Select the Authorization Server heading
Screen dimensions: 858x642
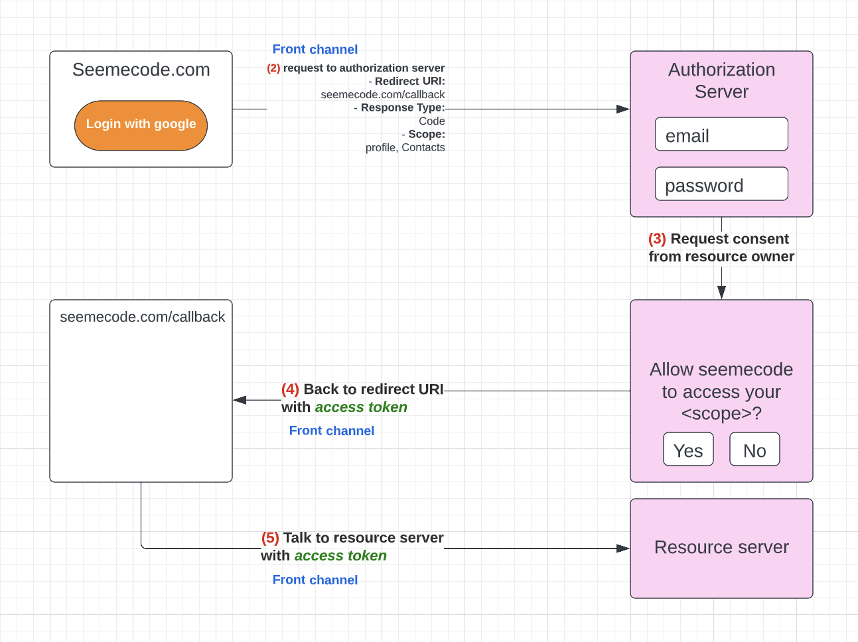tap(721, 80)
